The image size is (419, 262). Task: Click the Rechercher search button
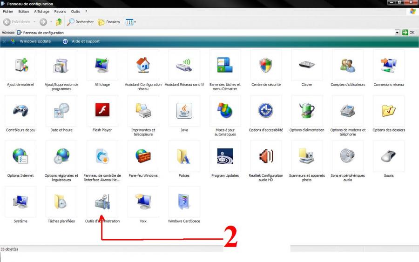tap(80, 22)
